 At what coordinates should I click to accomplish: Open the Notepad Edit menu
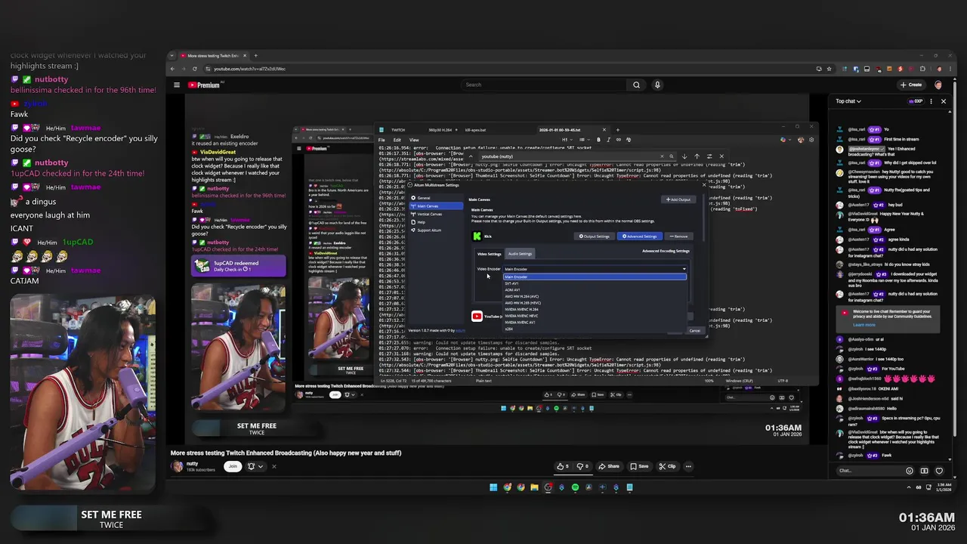(397, 140)
